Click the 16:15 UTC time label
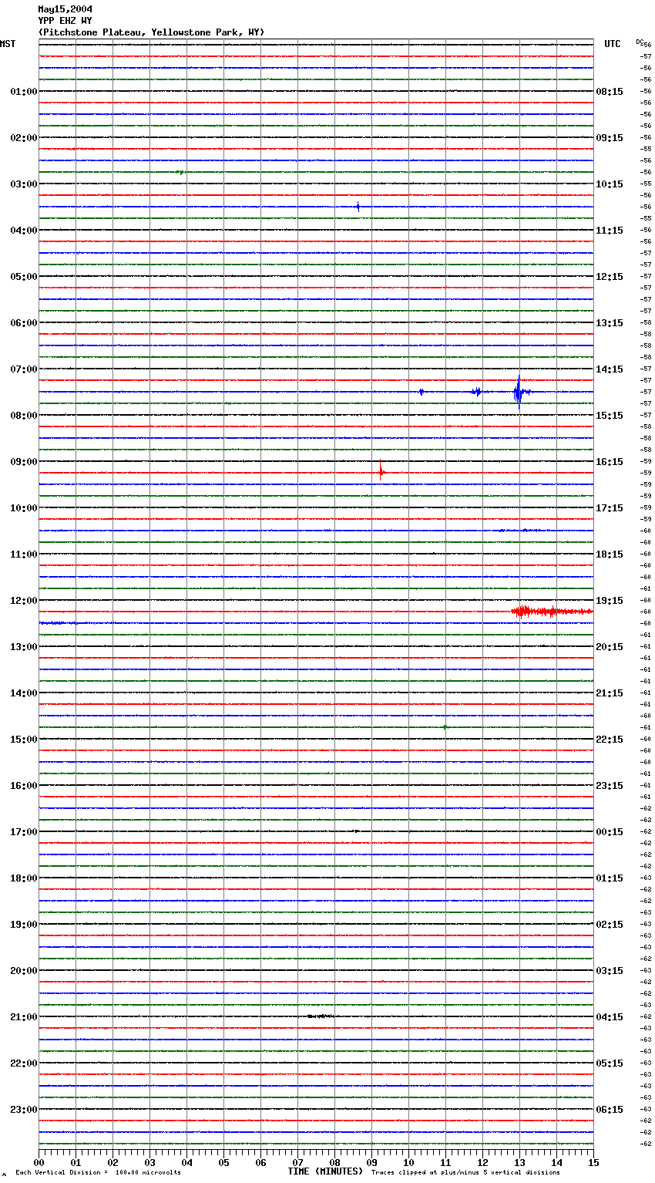This screenshot has width=655, height=1183. tap(610, 462)
